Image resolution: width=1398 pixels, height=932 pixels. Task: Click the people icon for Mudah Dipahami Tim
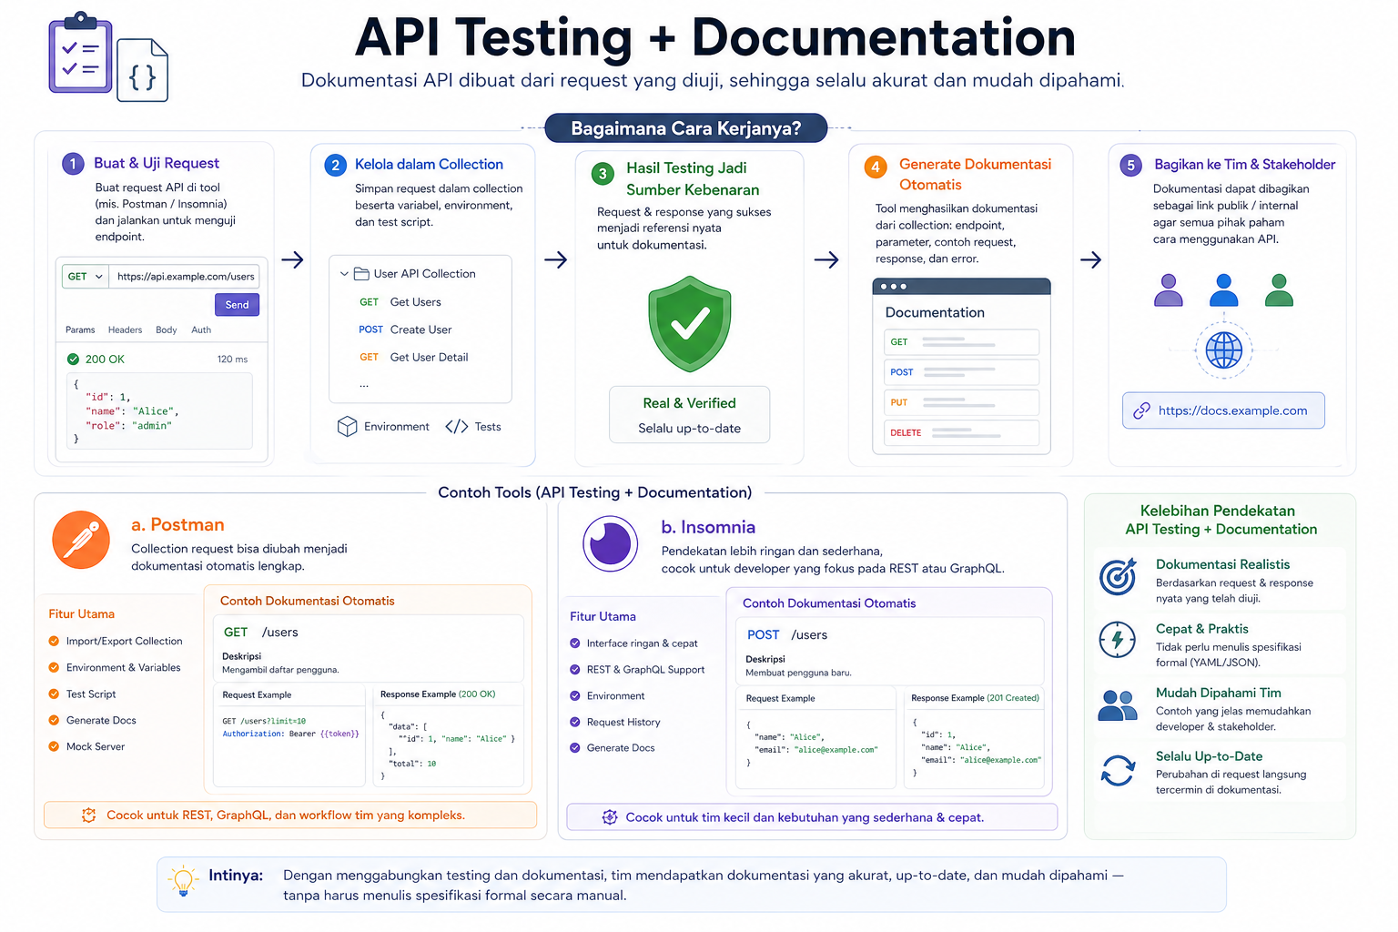[1118, 705]
